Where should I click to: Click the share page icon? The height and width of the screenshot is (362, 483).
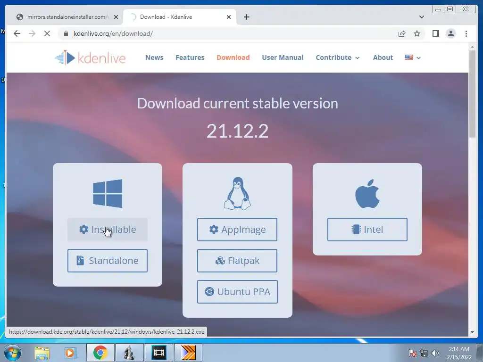pyautogui.click(x=402, y=33)
